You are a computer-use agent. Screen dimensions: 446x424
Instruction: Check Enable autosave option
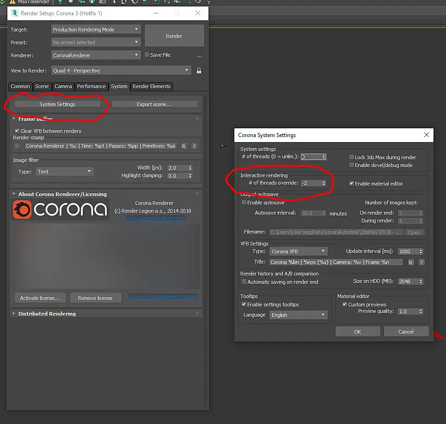tap(244, 202)
